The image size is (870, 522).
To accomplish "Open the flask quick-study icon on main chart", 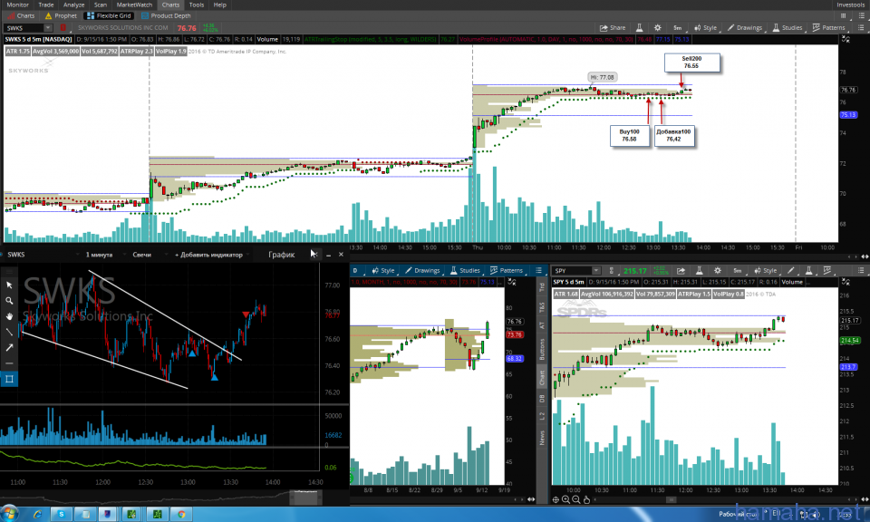I will pos(639,28).
